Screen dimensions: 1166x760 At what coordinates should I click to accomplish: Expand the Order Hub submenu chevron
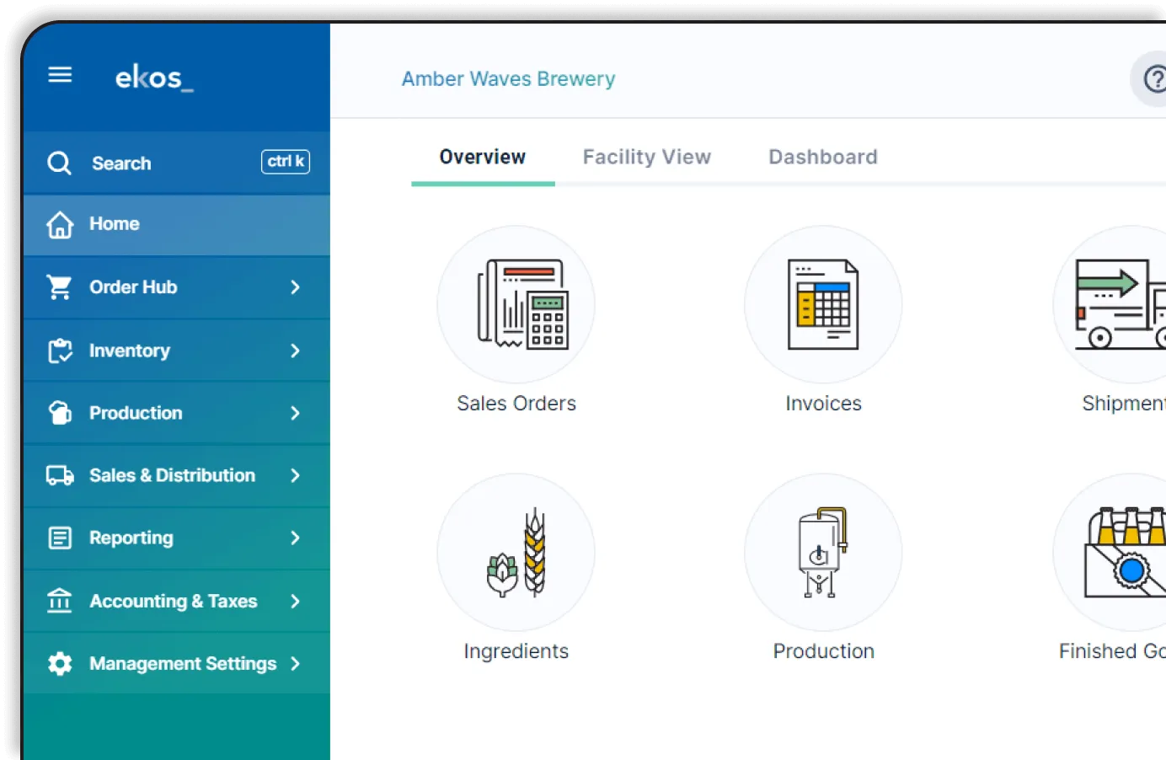click(x=295, y=287)
